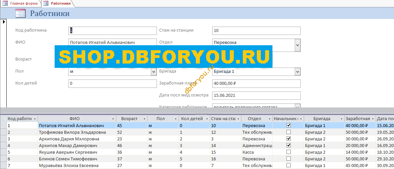Image resolution: width=394 pixels, height=169 pixels.
Task: Check Начальник checkbox for Трофимова Вилора
Action: point(289,132)
